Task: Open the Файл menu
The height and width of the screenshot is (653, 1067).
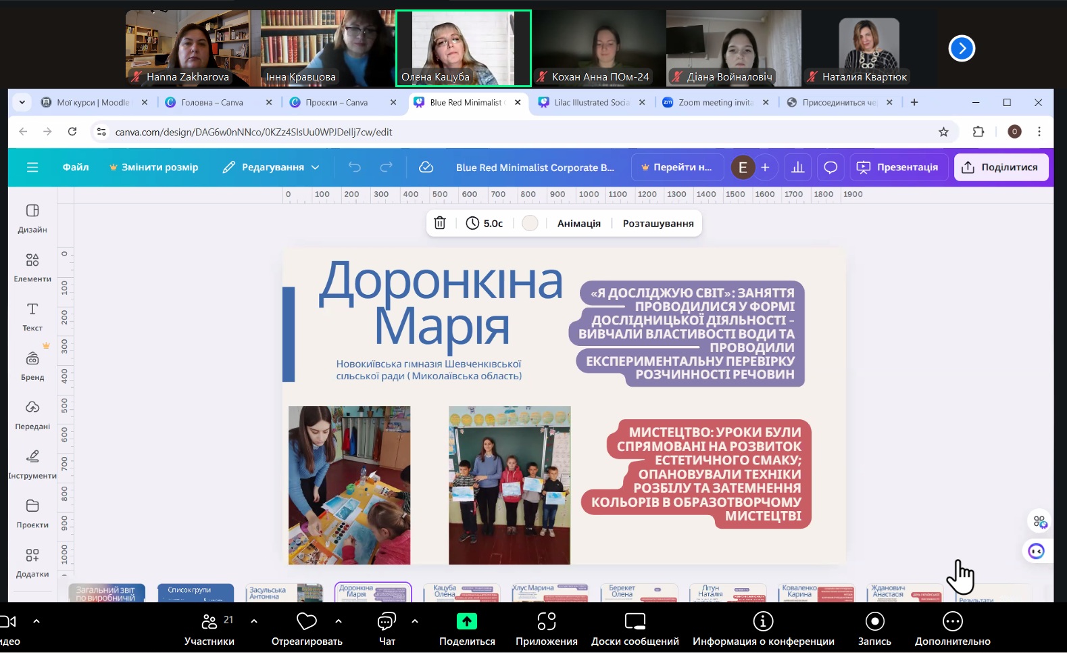Action: click(x=76, y=167)
